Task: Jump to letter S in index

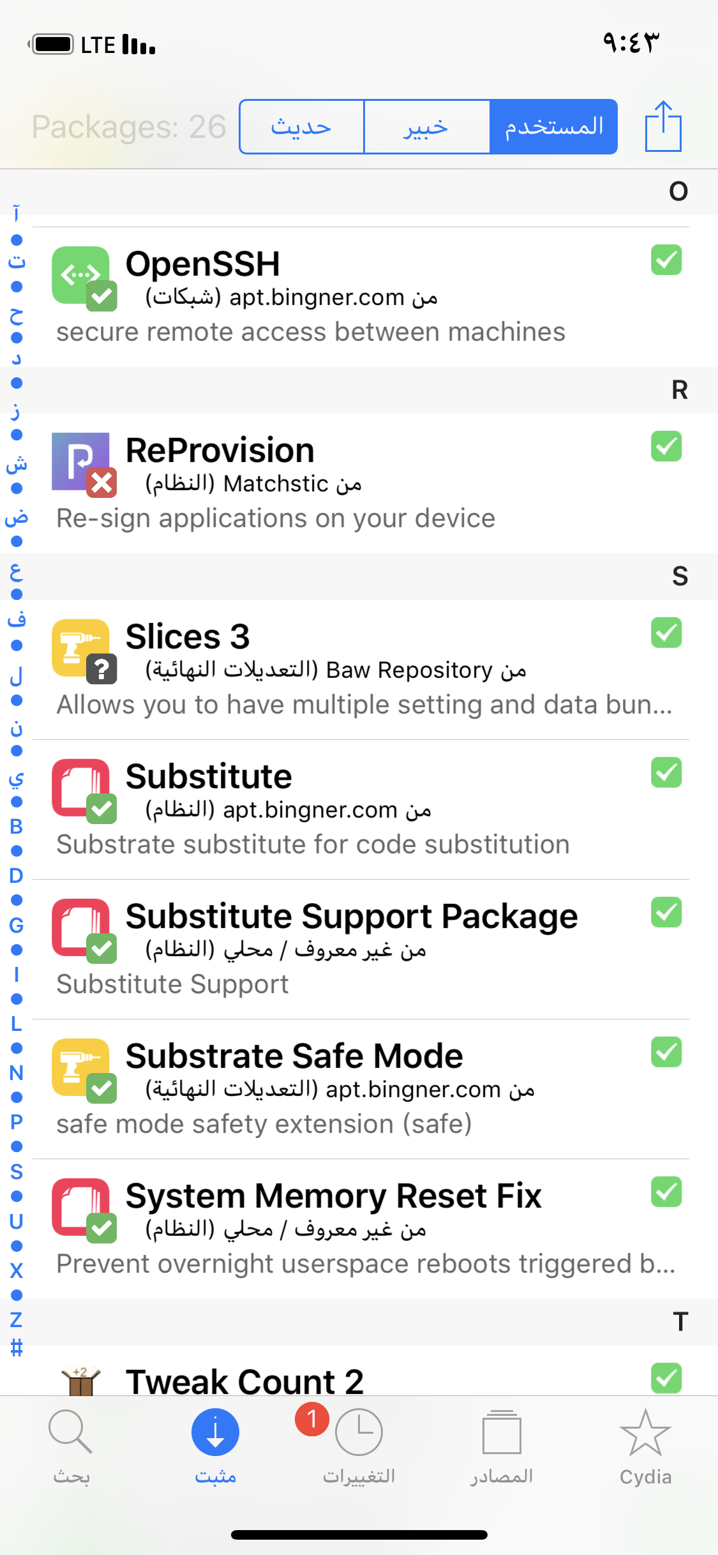Action: pyautogui.click(x=17, y=1172)
